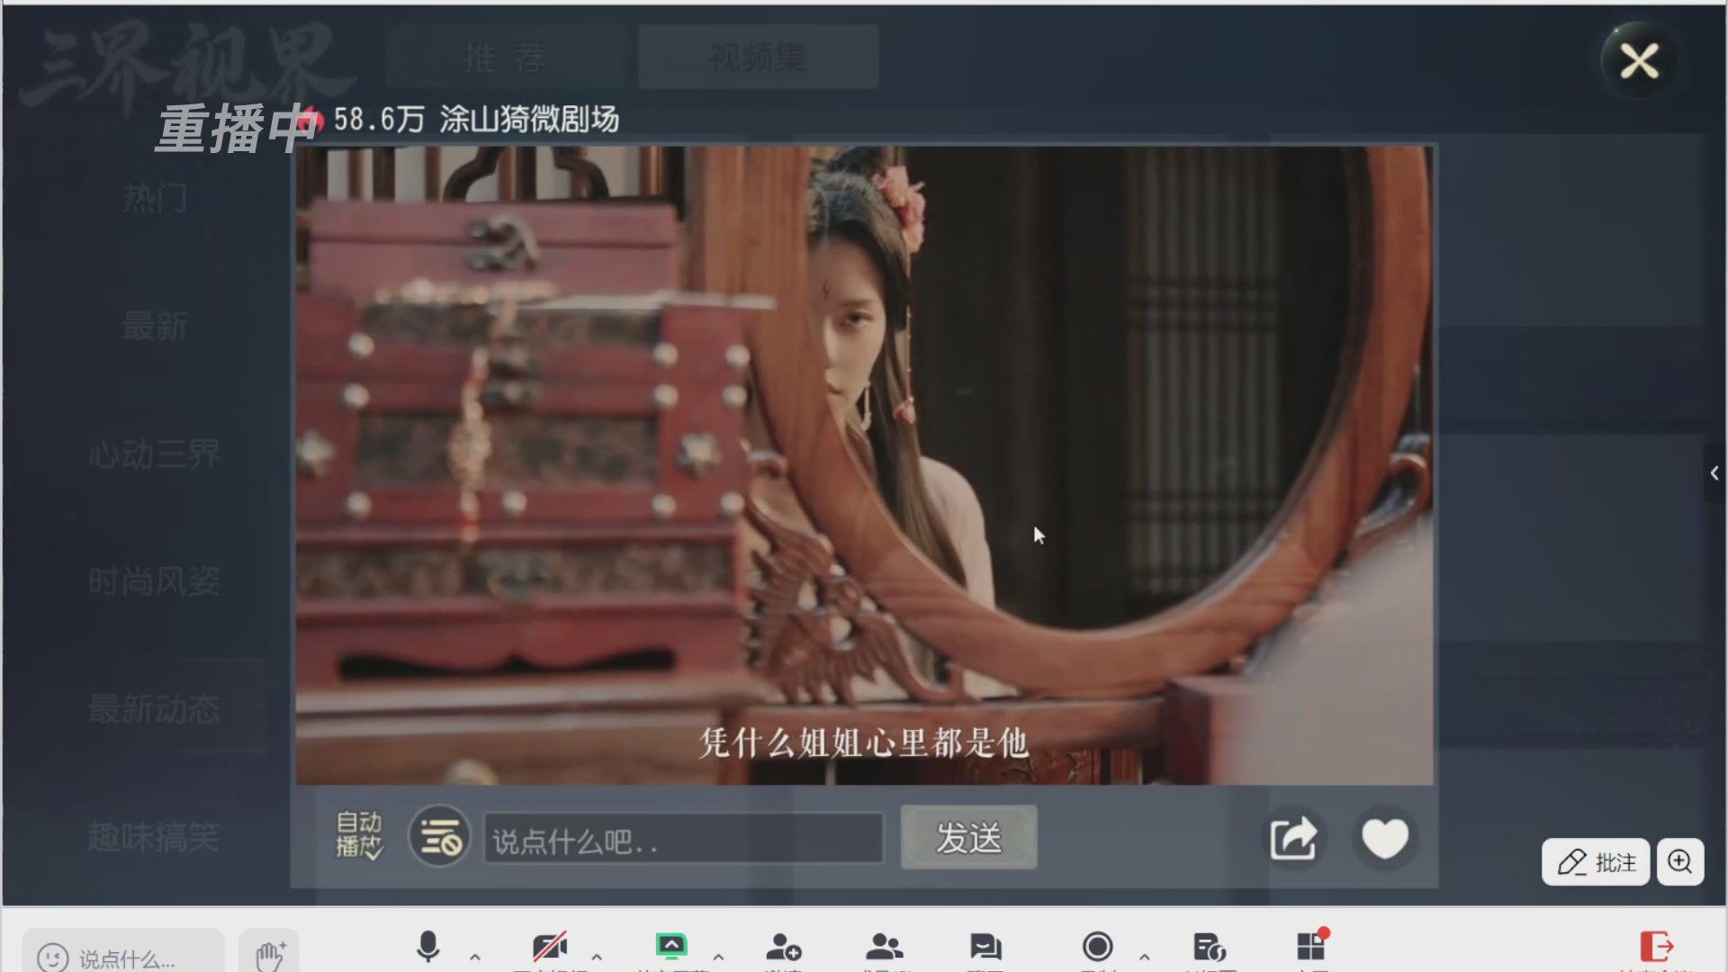
Task: Click the raise hand icon
Action: (x=269, y=956)
